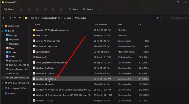Select Windows 7 (x64).iso file

pyautogui.click(x=91, y=68)
